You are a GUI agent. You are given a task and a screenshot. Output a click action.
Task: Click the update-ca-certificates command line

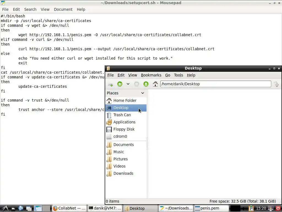[x=43, y=86]
